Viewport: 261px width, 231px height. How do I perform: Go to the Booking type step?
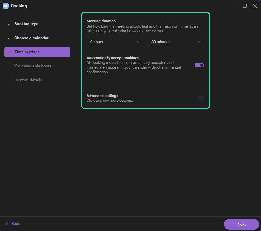26,24
